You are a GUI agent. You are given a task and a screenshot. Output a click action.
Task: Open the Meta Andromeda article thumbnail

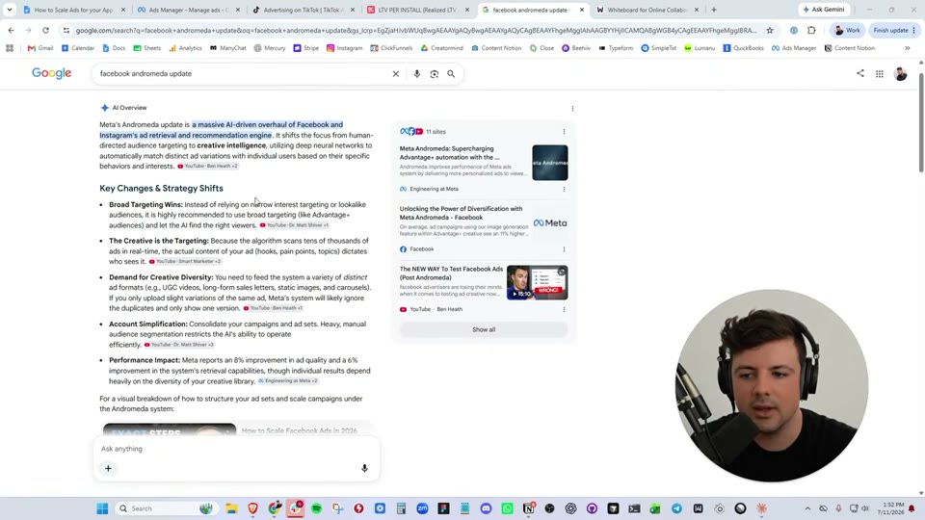click(x=550, y=163)
